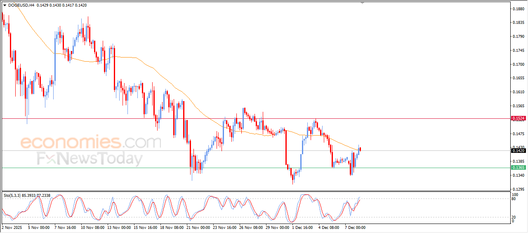Click the stochastic 20 level label
Viewport: 528px width, 233px height.
click(514, 217)
